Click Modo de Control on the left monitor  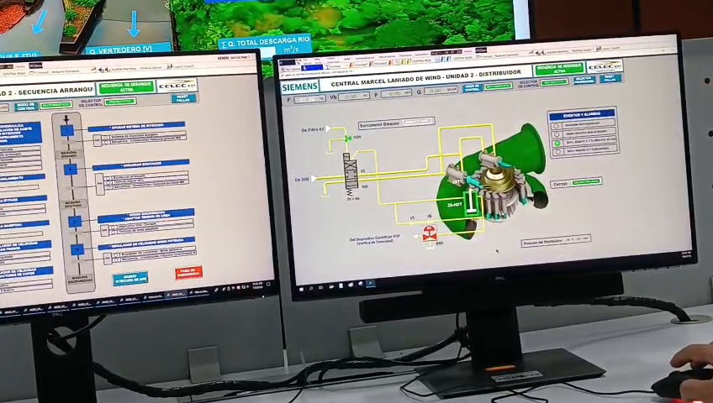tap(25, 107)
